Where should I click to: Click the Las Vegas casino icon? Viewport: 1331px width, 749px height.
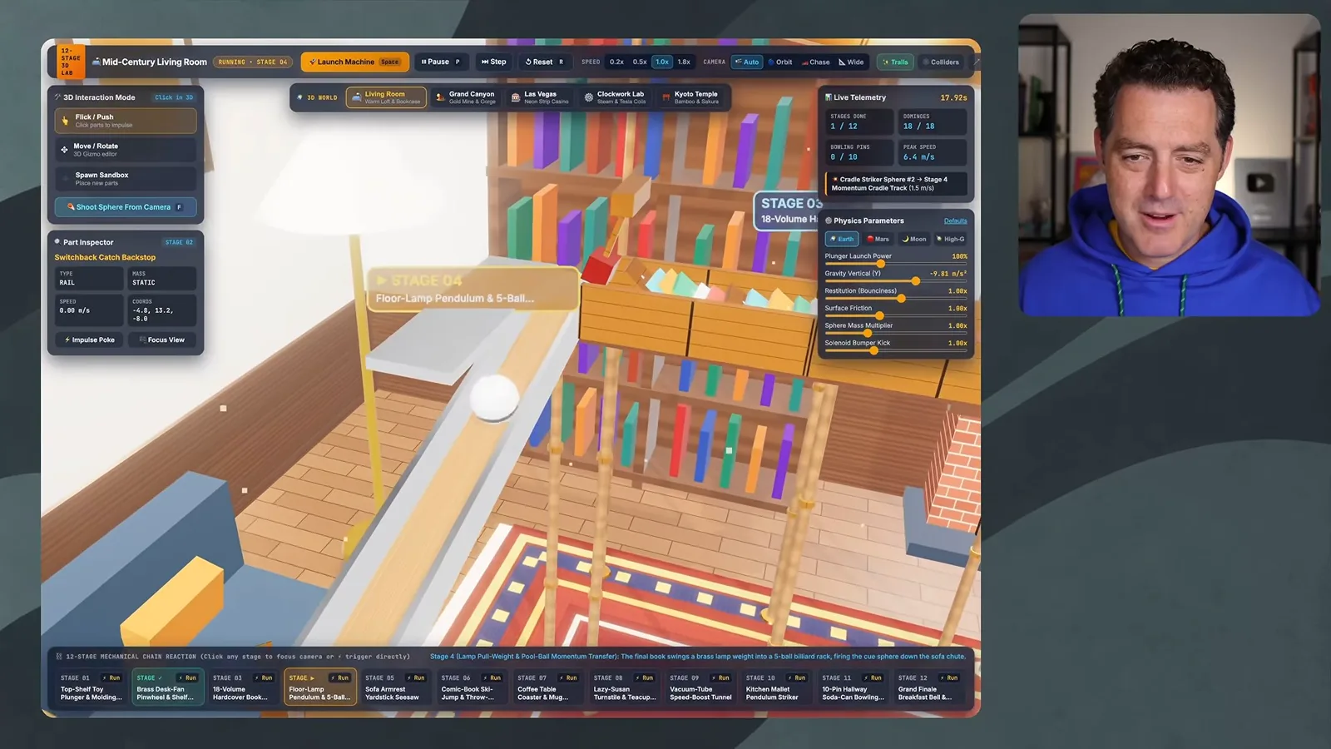click(x=516, y=97)
